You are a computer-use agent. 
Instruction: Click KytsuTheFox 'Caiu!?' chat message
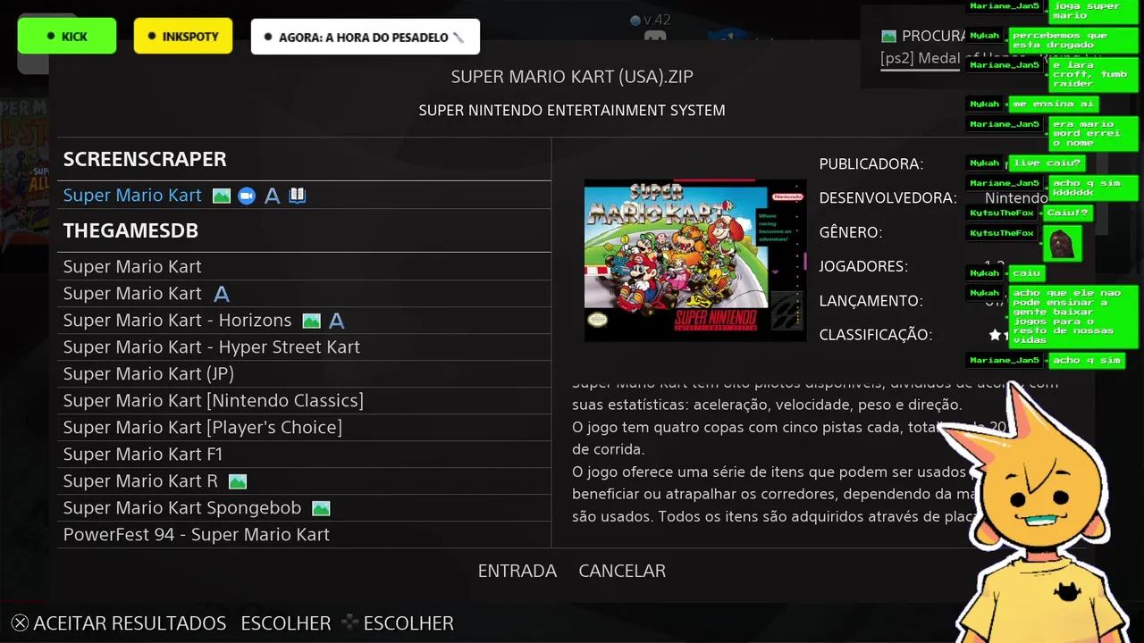pos(1067,213)
